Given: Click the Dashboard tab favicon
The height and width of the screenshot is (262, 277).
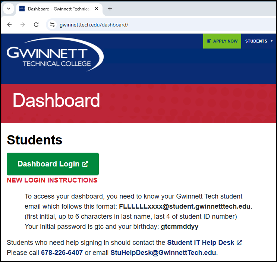Looking at the screenshot, I should [x=22, y=9].
